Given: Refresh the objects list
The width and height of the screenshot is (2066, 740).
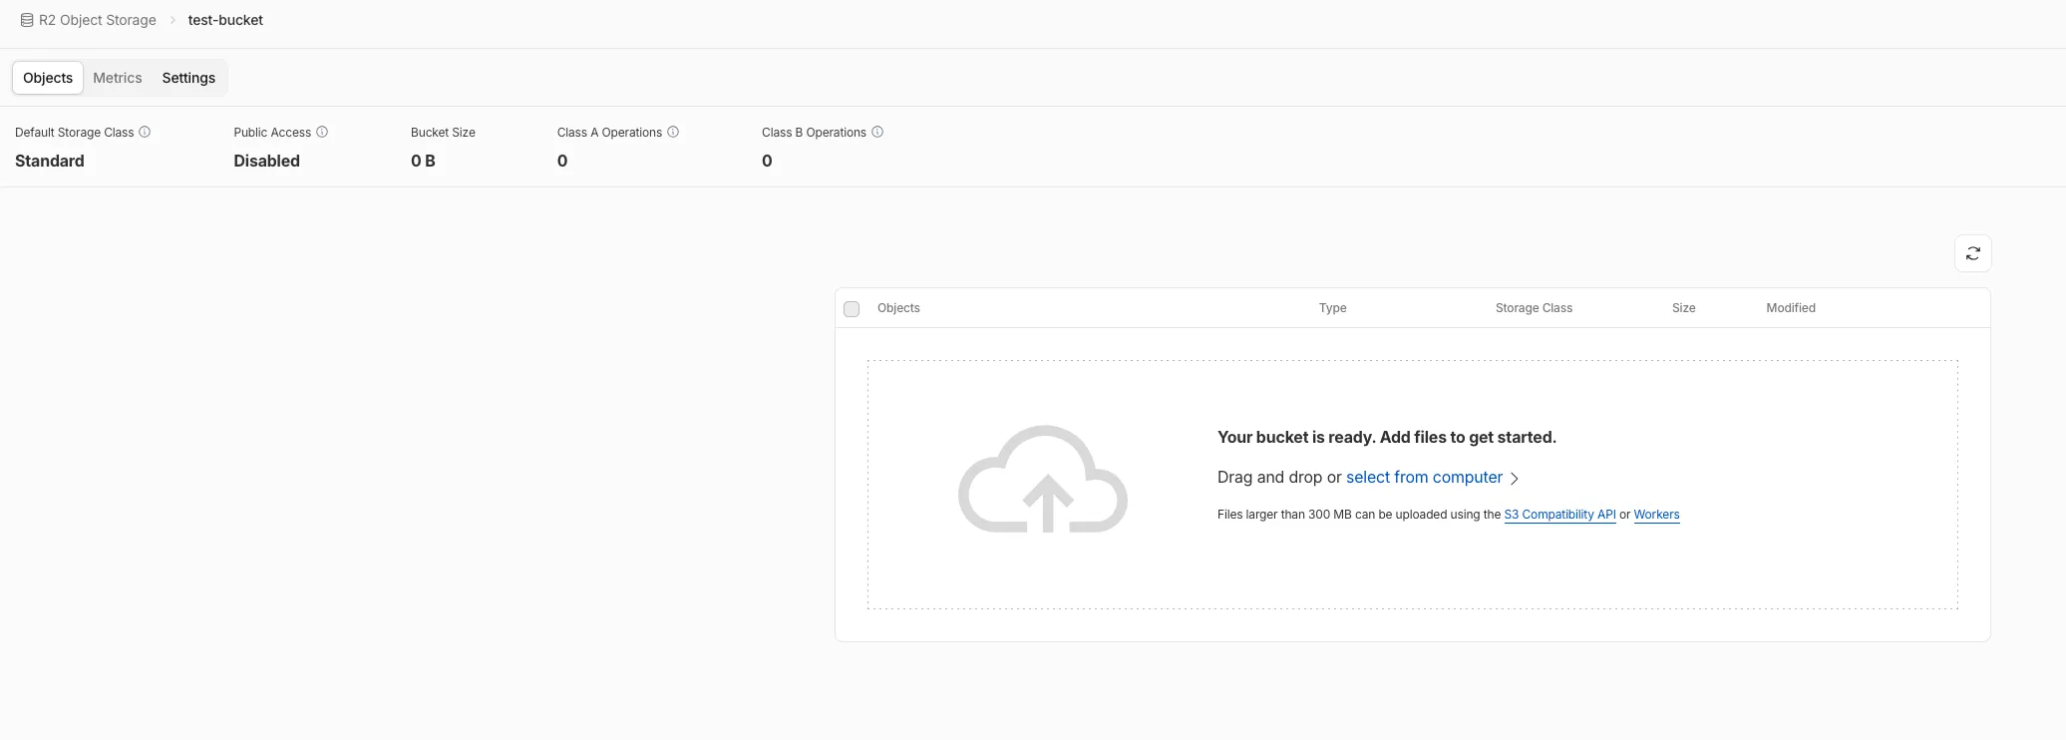Looking at the screenshot, I should 1972,253.
